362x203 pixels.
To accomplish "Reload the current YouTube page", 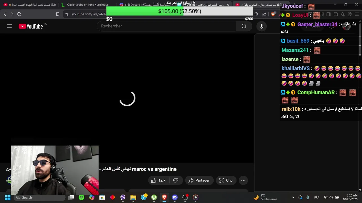I will click(19, 14).
